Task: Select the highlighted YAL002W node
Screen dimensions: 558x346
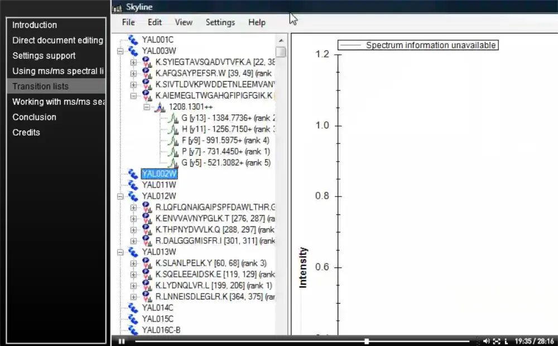Action: pyautogui.click(x=159, y=174)
